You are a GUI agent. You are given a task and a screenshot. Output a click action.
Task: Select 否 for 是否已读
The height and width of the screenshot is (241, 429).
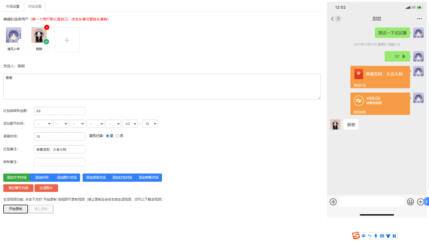(117, 136)
